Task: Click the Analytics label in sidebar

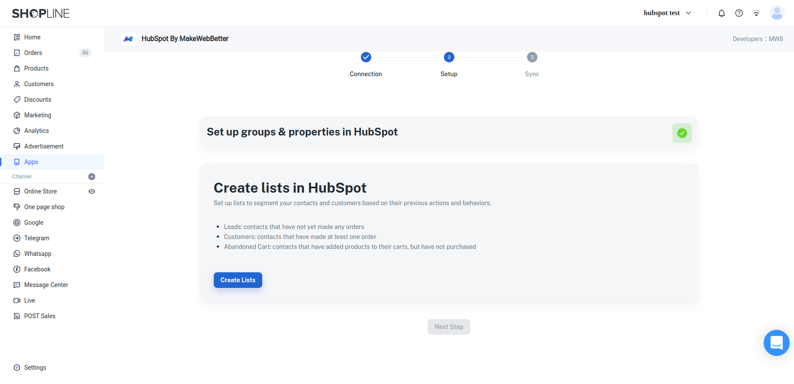Action: pos(36,131)
